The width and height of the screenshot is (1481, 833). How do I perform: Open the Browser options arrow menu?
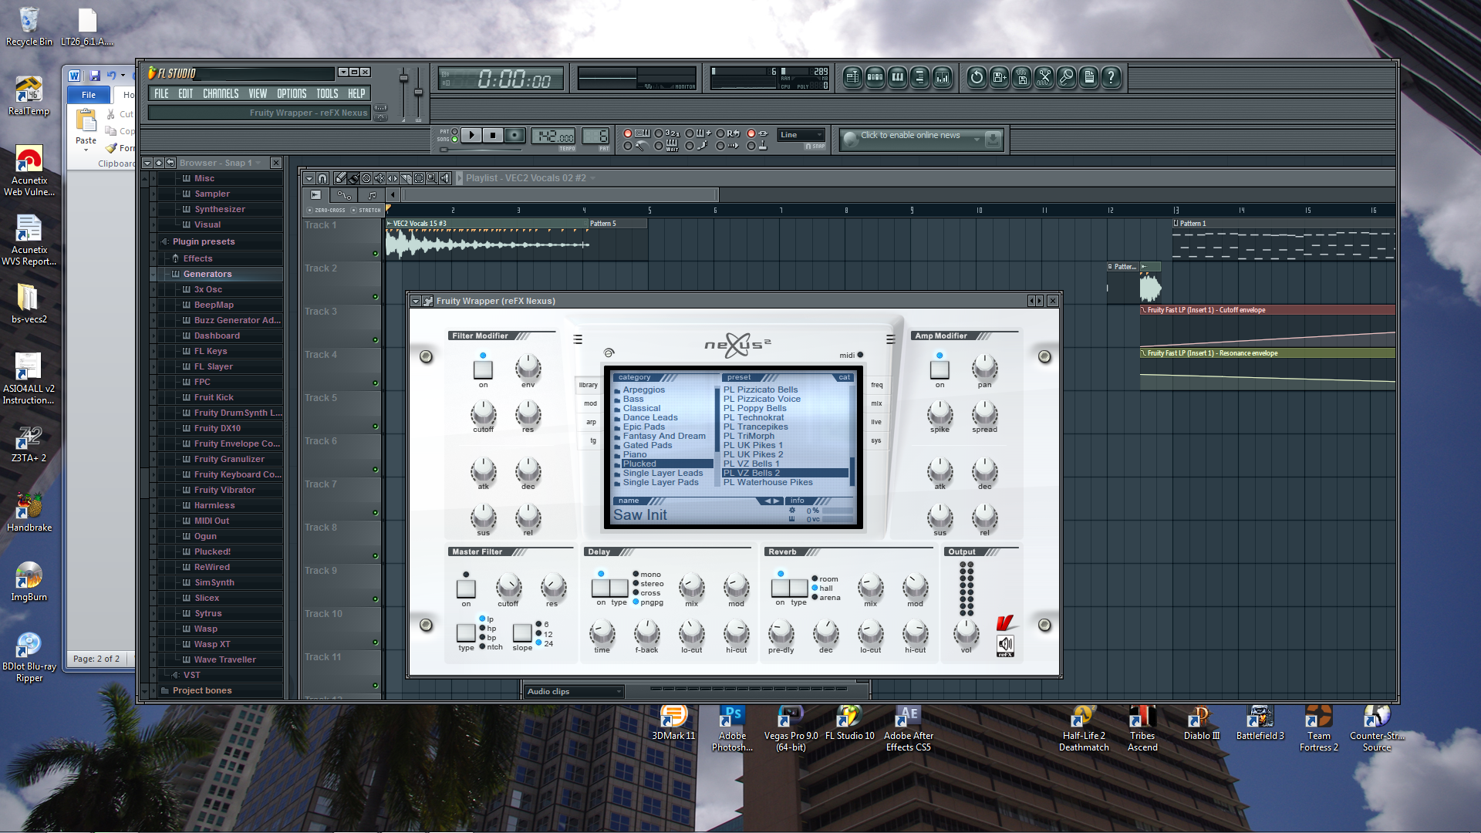tap(147, 163)
